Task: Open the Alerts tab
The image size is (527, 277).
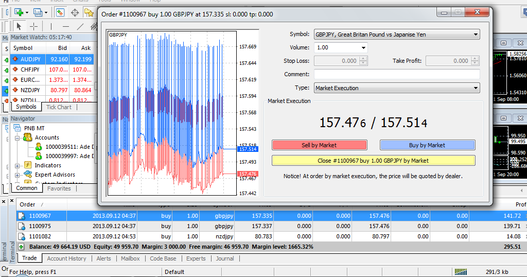Action: pos(103,258)
